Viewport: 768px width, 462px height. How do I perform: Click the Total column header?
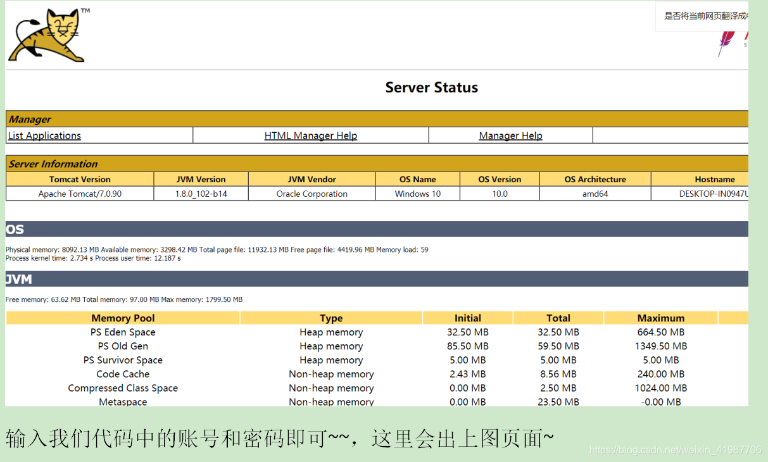558,318
